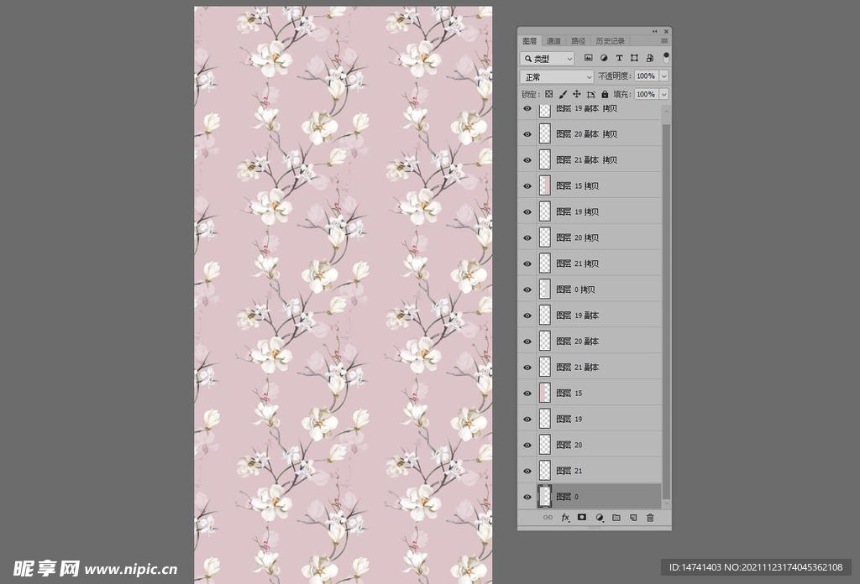
Task: Hide layer 图层 21 副本 拷贝
Action: (x=527, y=160)
